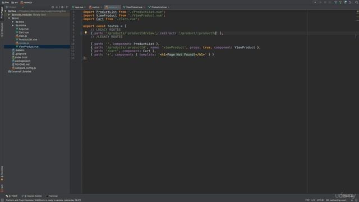Click the project name breadcrumb
359x202 pixels.
5,2
